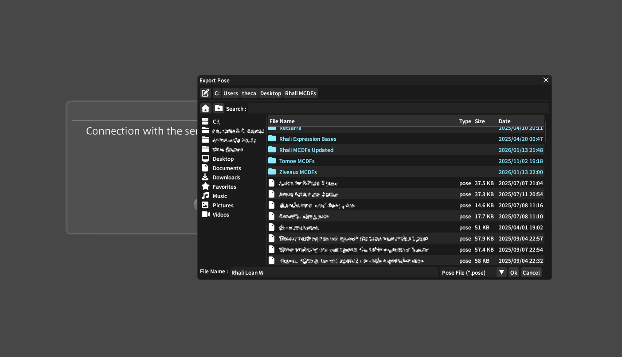Open Music folder in sidebar
Screen dimensions: 622x357
(x=219, y=196)
